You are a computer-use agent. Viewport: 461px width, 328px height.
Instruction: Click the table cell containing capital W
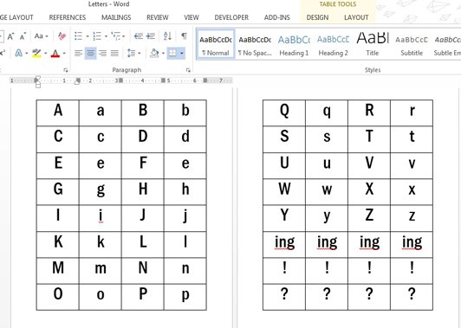[x=284, y=192]
